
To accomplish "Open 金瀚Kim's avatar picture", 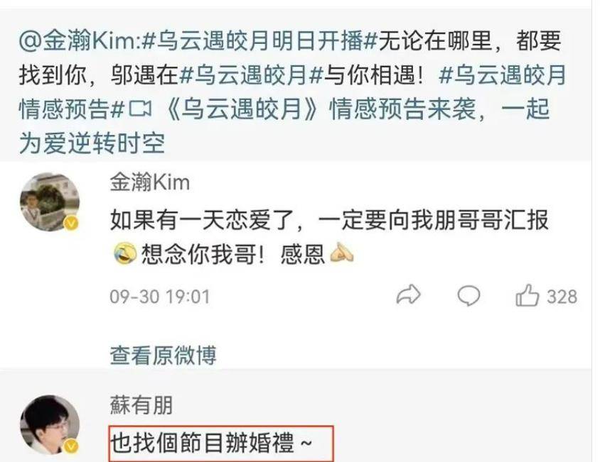I will coord(50,202).
